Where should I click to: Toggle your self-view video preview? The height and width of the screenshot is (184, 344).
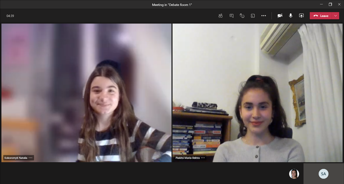[294, 174]
